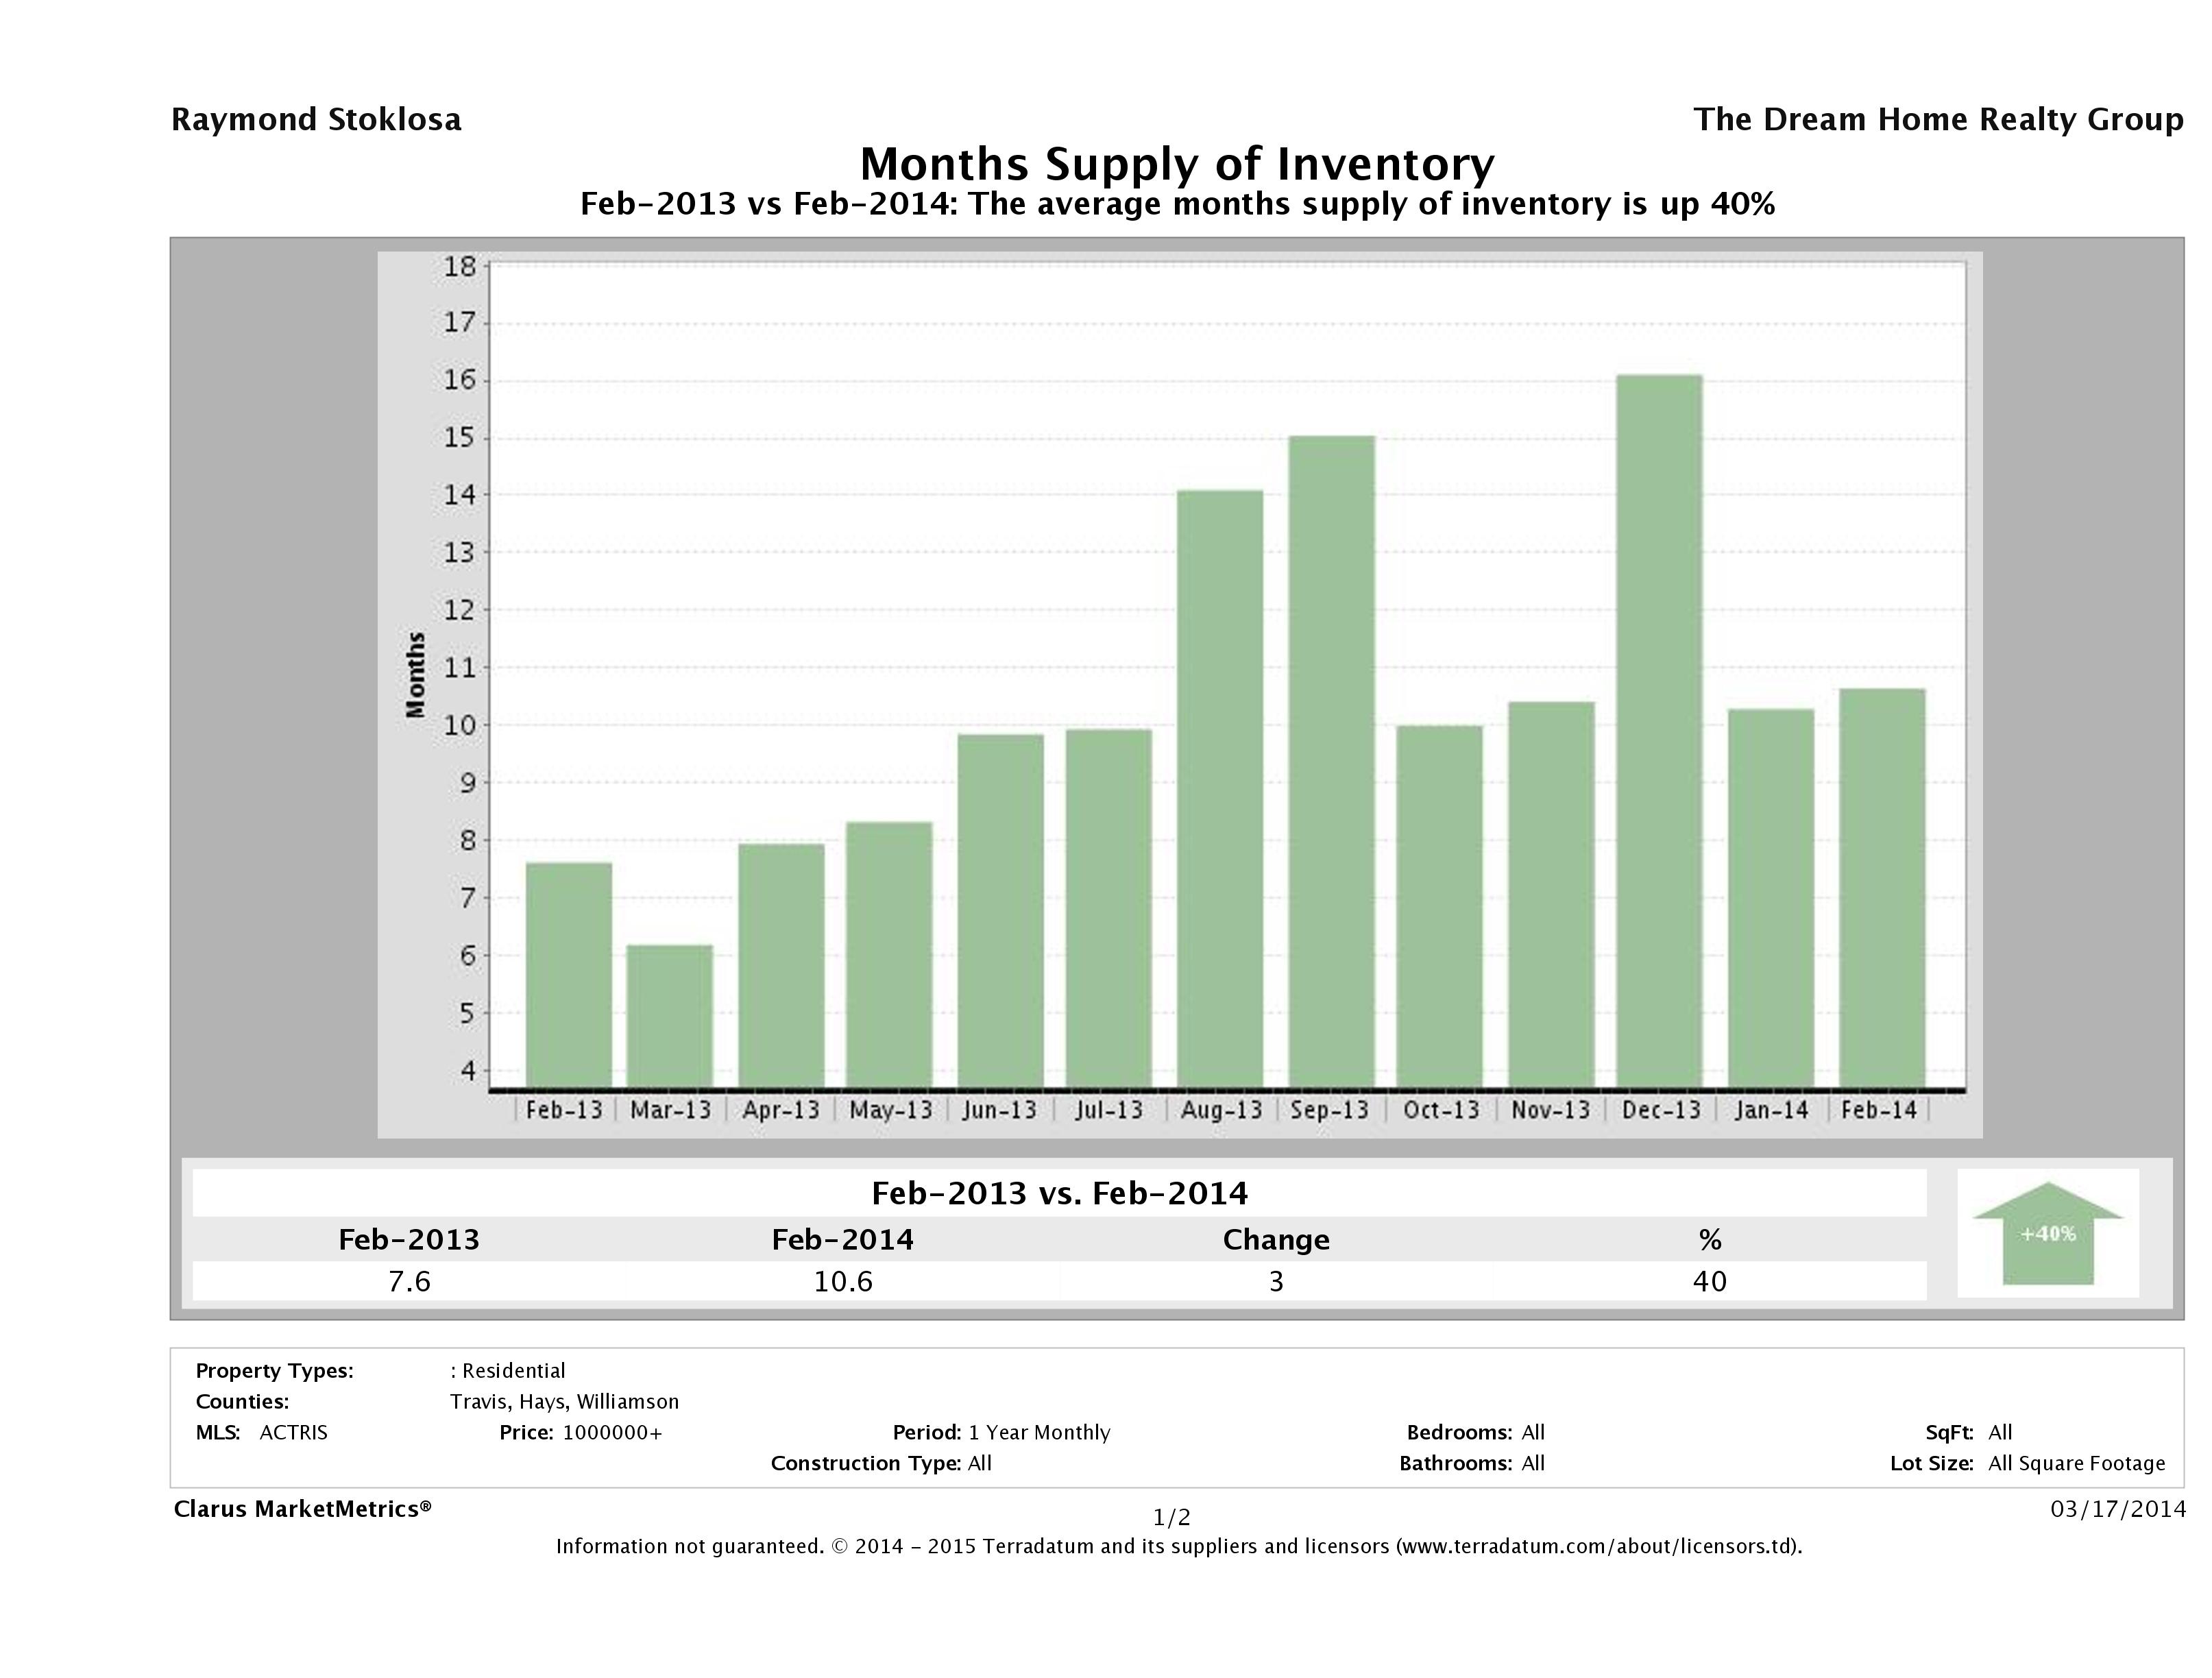
Task: Click the Mar-13 bar in chart
Action: click(670, 1016)
